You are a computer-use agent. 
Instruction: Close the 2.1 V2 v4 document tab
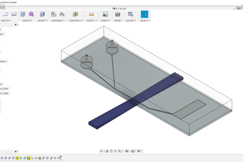pos(234,9)
